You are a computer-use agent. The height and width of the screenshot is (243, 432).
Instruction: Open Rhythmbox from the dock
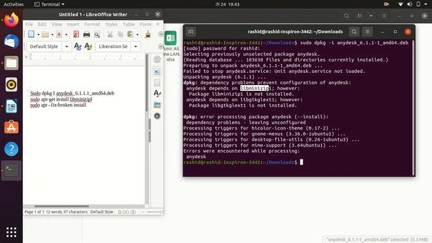tap(11, 84)
